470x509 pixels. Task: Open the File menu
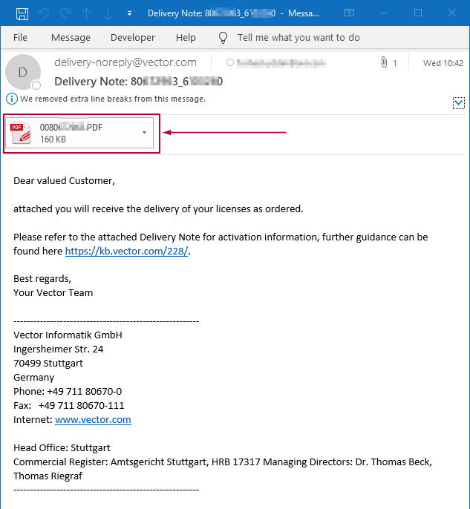coord(20,38)
